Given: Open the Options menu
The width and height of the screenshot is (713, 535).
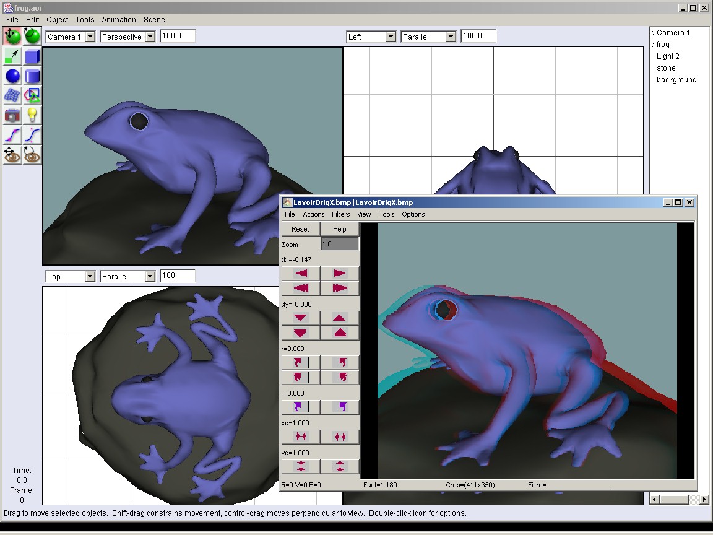Looking at the screenshot, I should (x=413, y=214).
